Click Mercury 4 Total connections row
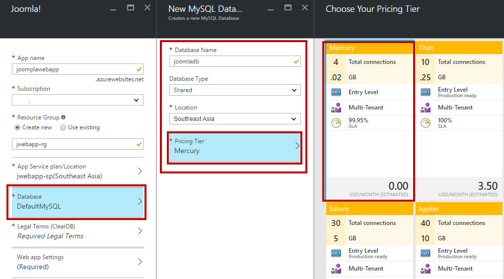 point(369,62)
